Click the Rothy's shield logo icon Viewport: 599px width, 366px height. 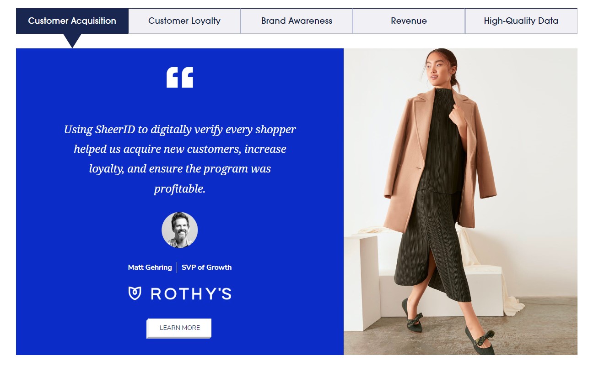coord(135,293)
